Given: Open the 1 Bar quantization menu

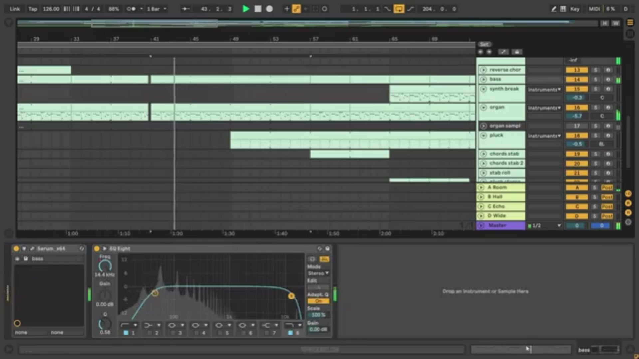Looking at the screenshot, I should (x=156, y=9).
